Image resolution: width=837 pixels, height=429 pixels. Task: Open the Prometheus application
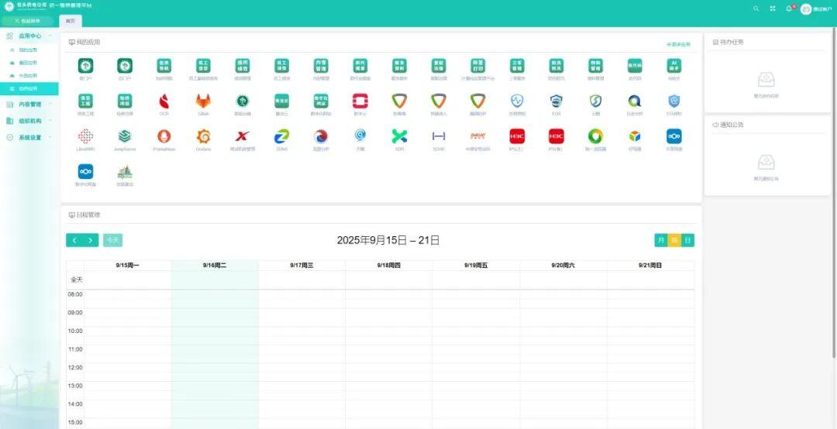(164, 136)
